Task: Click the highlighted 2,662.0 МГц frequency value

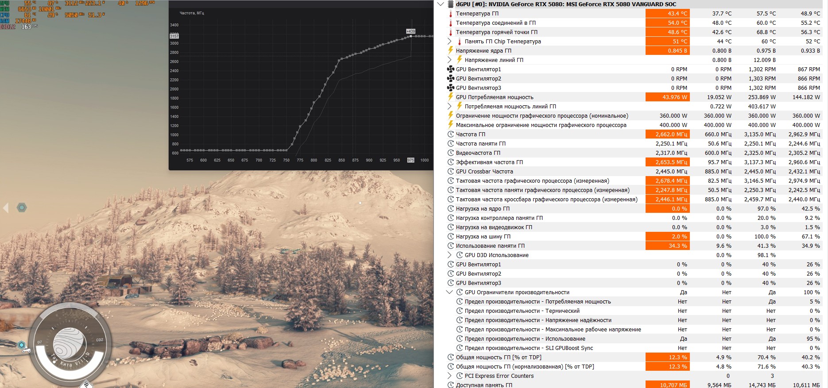Action: [667, 134]
